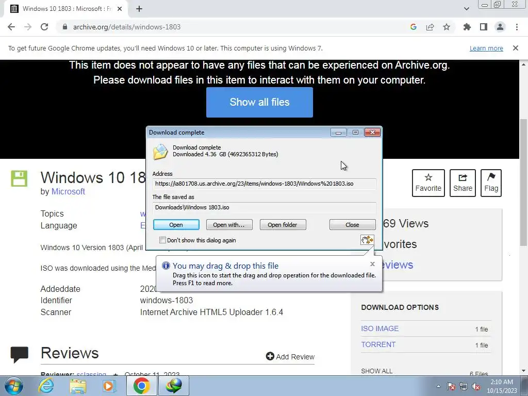Open the Windows Start menu
Viewport: 528px width, 396px height.
[x=14, y=386]
